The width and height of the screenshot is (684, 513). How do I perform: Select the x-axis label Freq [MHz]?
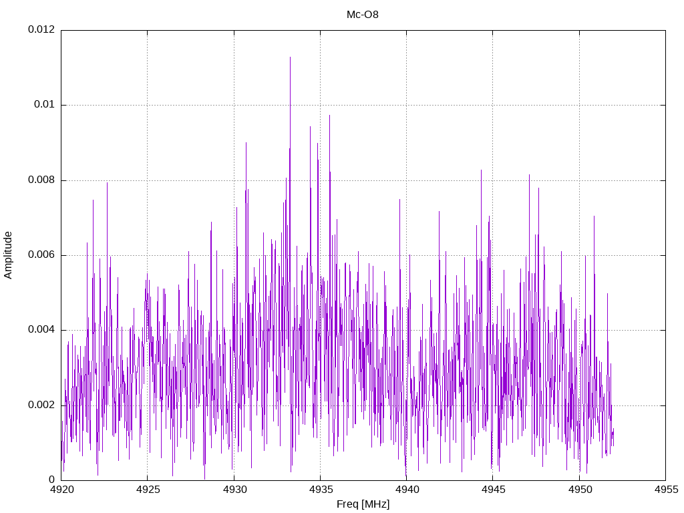363,504
